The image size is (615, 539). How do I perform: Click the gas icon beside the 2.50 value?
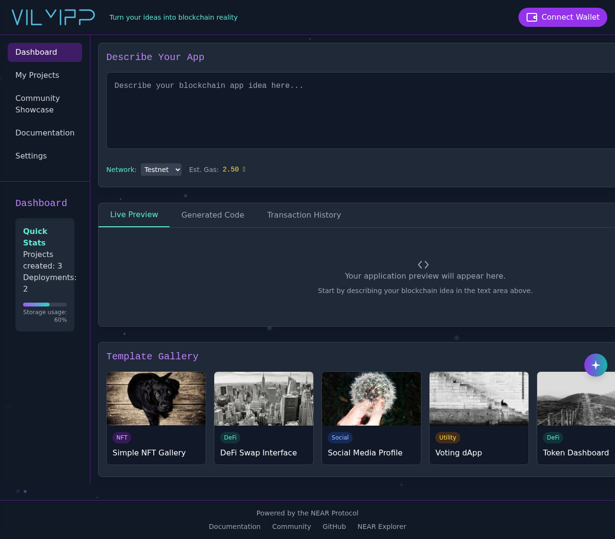point(244,169)
